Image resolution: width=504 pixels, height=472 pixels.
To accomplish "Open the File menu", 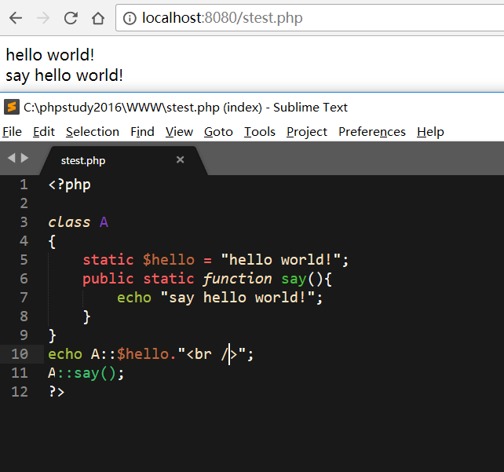I will click(12, 132).
